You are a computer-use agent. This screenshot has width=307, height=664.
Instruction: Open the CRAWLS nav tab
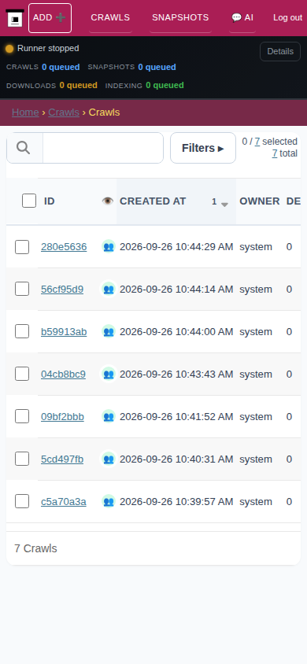[x=110, y=17]
